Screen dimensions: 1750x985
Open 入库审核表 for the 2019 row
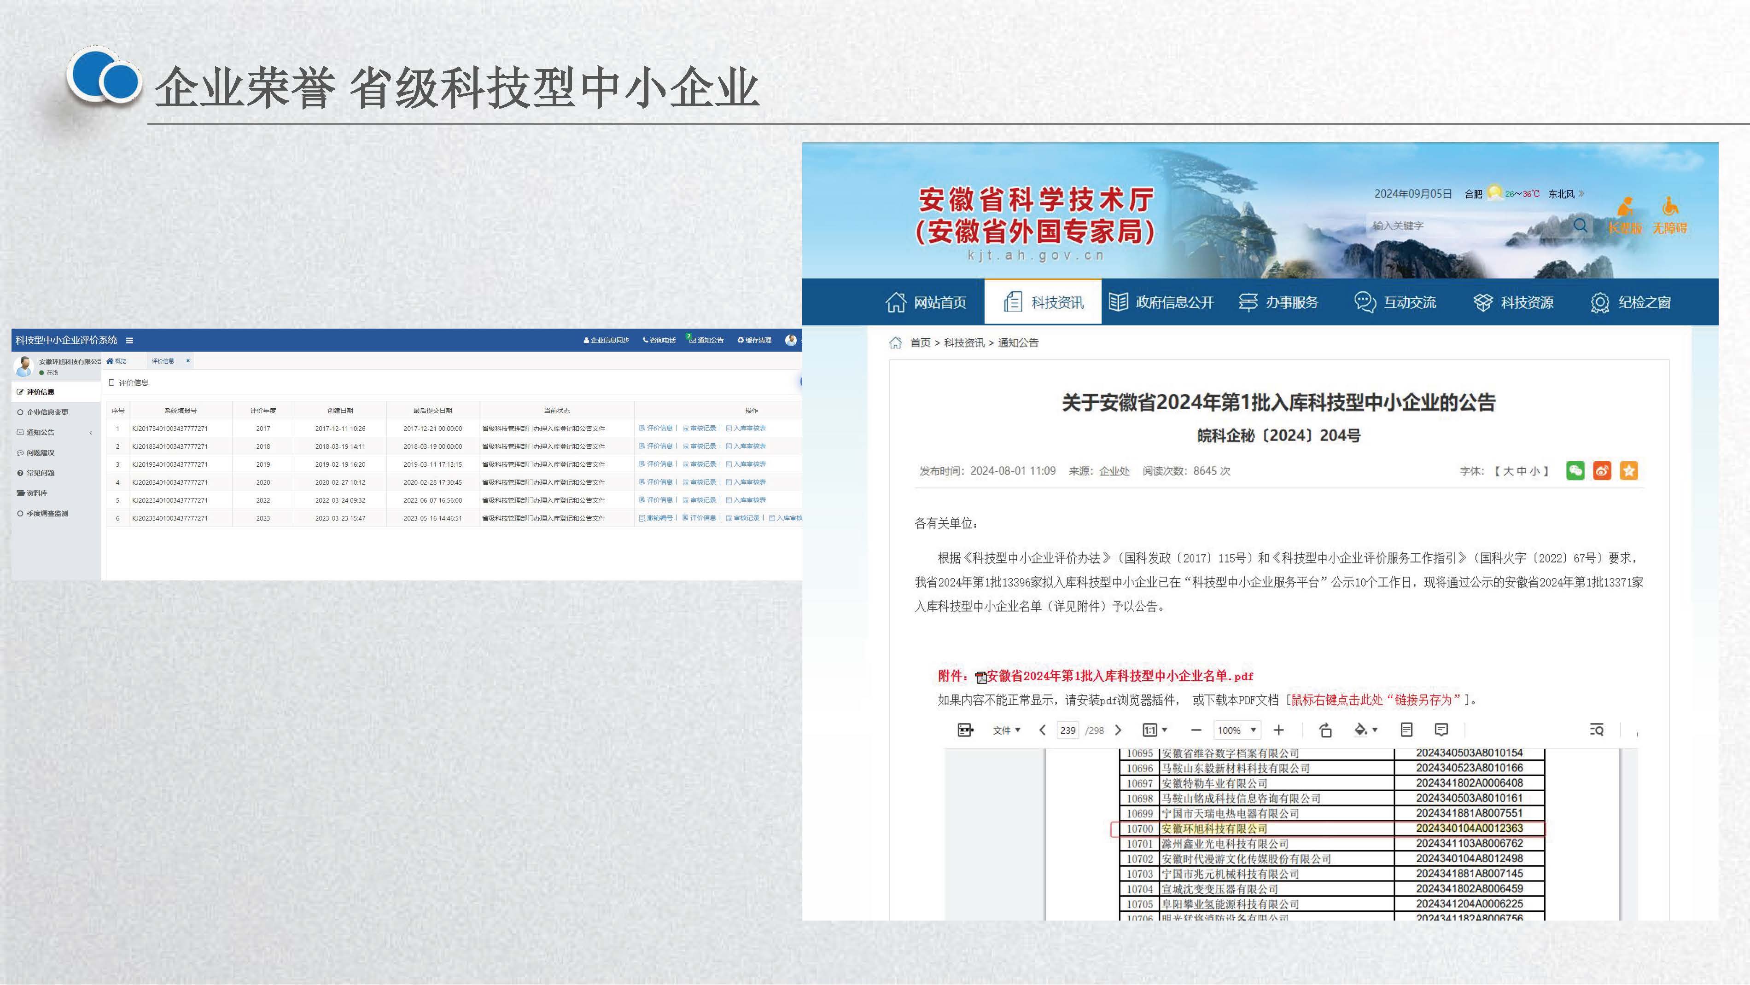tap(745, 464)
